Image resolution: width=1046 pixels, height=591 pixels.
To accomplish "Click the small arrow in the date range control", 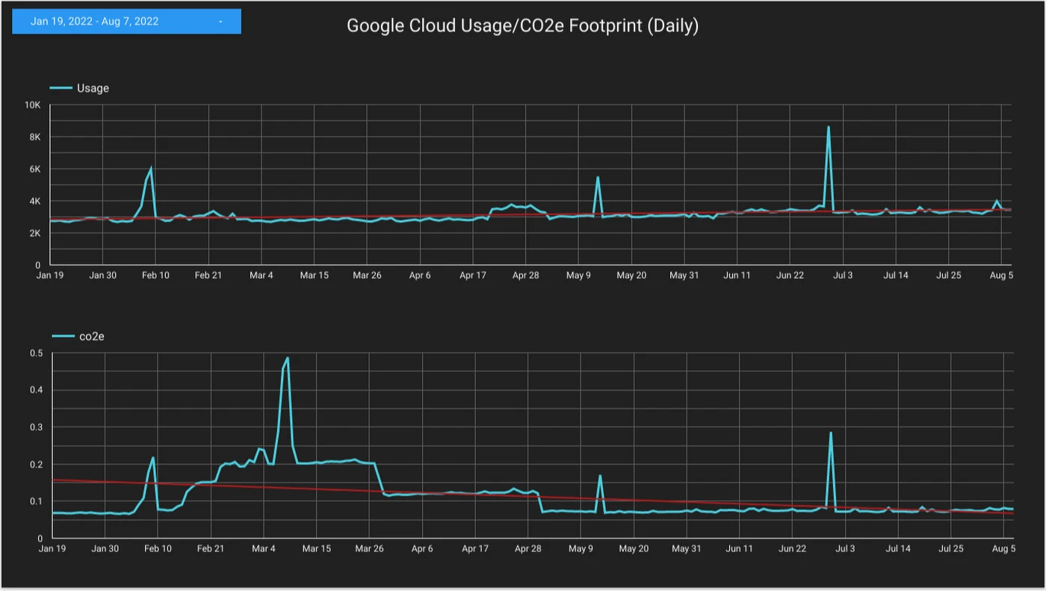I will [x=220, y=22].
